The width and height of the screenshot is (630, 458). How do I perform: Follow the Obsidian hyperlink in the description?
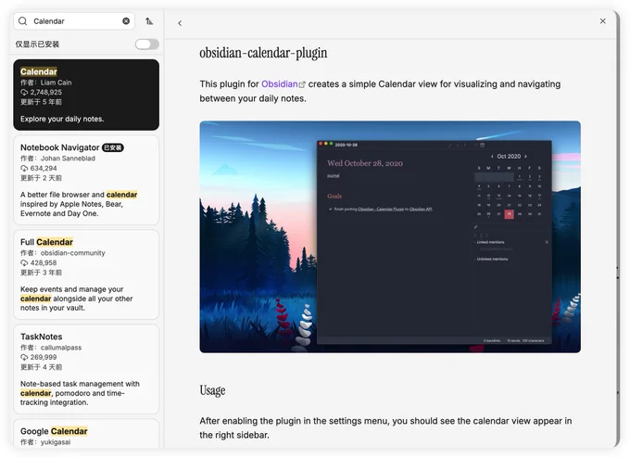pos(279,84)
